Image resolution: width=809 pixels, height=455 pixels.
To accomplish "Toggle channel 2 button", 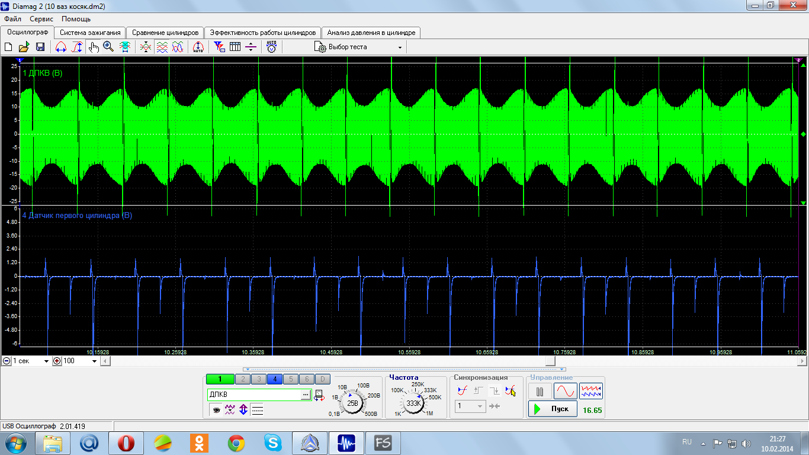I will click(243, 379).
